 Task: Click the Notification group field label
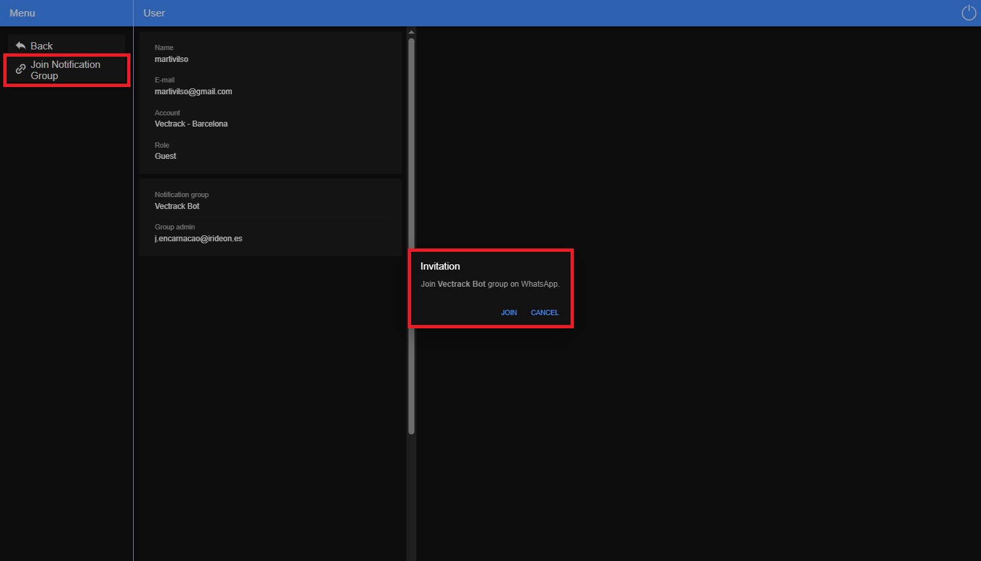click(182, 194)
